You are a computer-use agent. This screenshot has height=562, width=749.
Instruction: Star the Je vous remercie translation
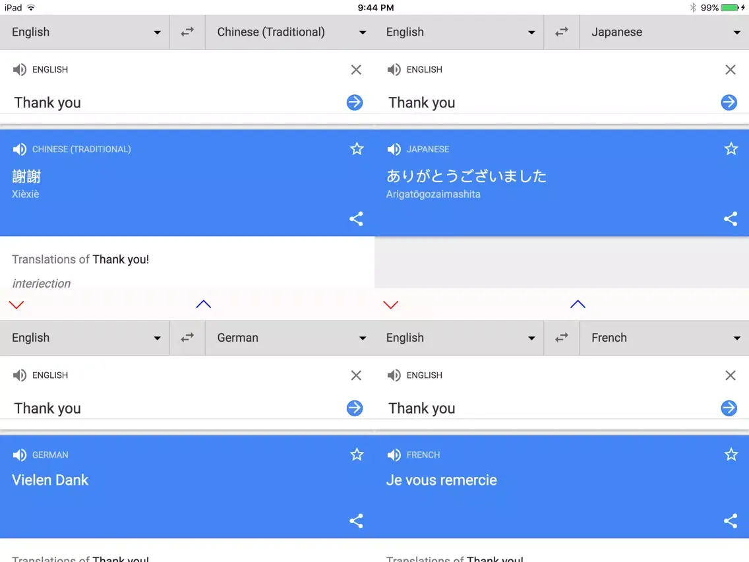(x=731, y=454)
